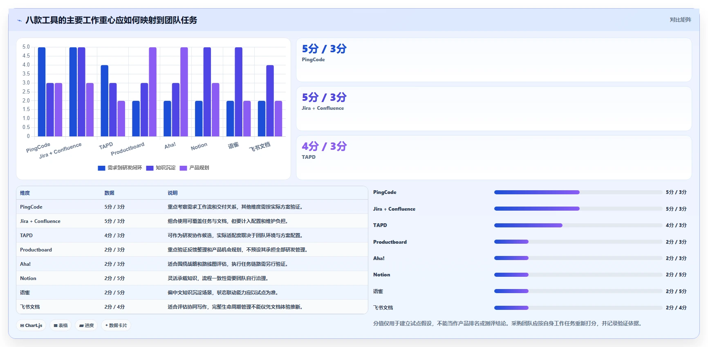Click the Notion label on the chart axis
The width and height of the screenshot is (708, 347).
point(199,146)
